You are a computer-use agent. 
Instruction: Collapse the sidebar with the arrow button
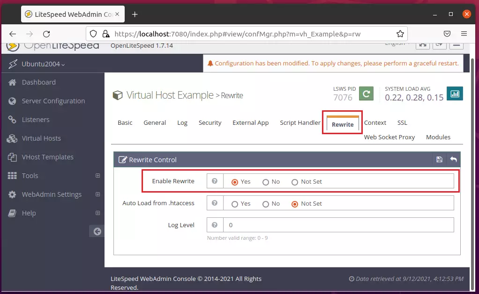(x=97, y=231)
